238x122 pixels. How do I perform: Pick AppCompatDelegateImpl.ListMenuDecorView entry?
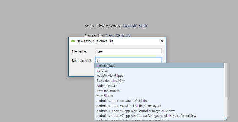coord(159,116)
